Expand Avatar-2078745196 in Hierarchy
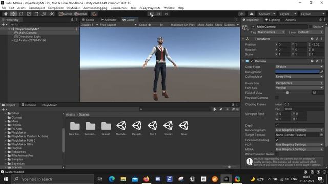The width and height of the screenshot is (328, 184). click(12, 40)
